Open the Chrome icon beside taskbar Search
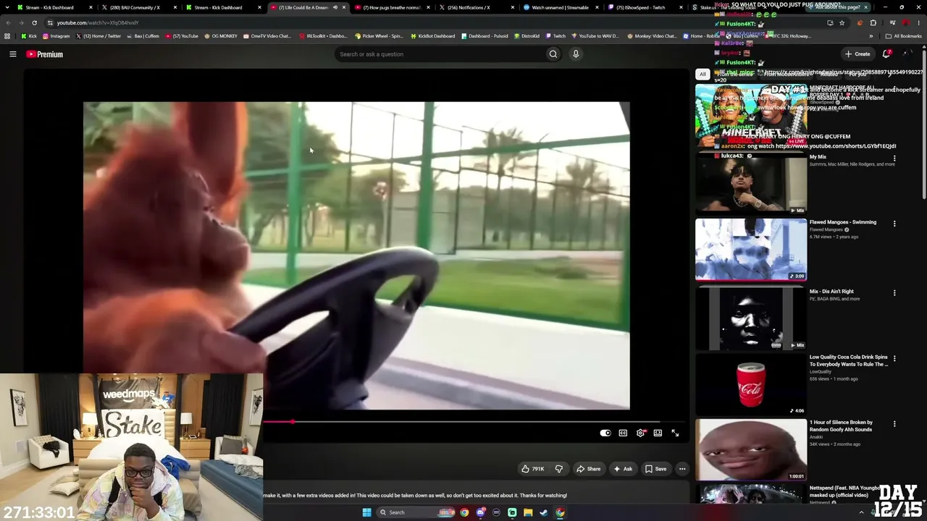The height and width of the screenshot is (521, 927). (464, 512)
